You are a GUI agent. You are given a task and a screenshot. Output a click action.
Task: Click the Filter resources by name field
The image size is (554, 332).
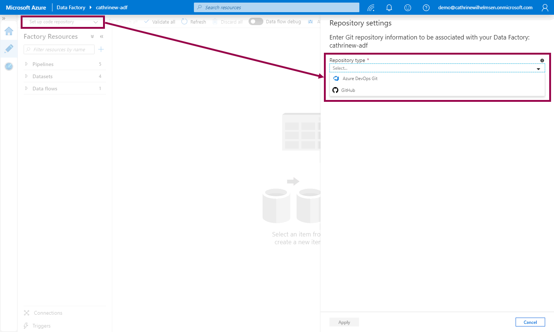[x=59, y=49]
